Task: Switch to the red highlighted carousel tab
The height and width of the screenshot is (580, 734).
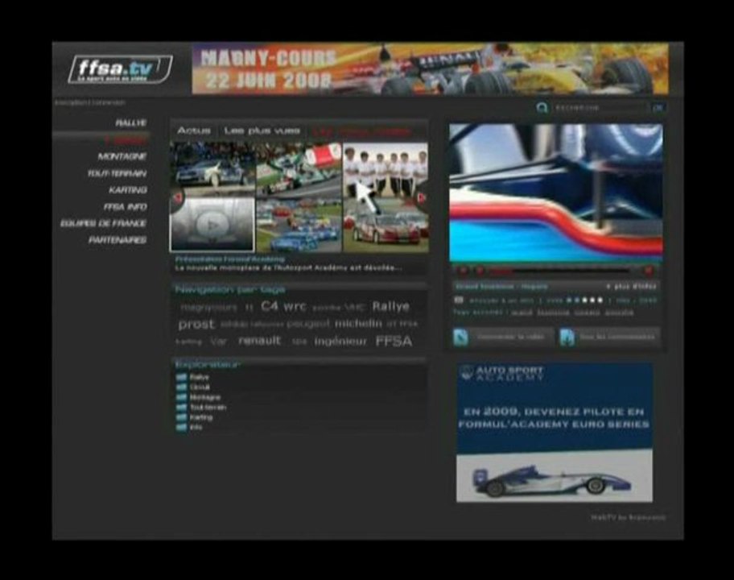Action: click(x=362, y=131)
